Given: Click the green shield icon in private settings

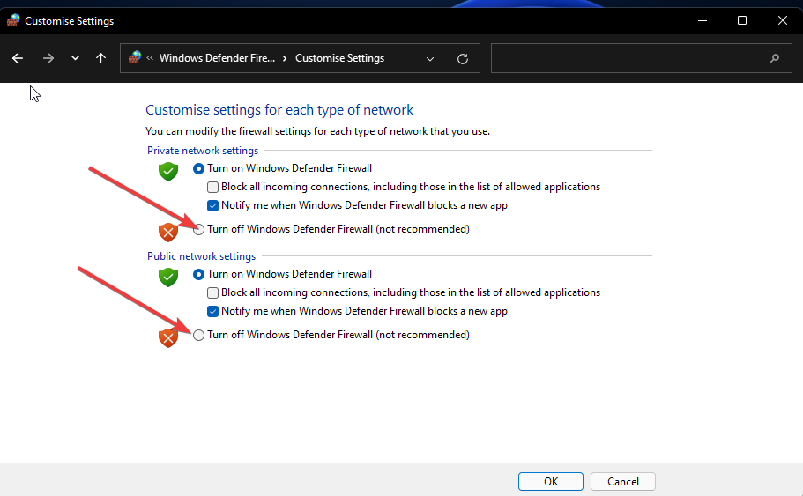Looking at the screenshot, I should pyautogui.click(x=168, y=172).
